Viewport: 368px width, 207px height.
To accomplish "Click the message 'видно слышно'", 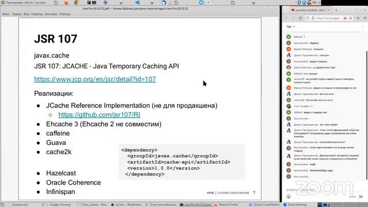I will click(x=319, y=62).
